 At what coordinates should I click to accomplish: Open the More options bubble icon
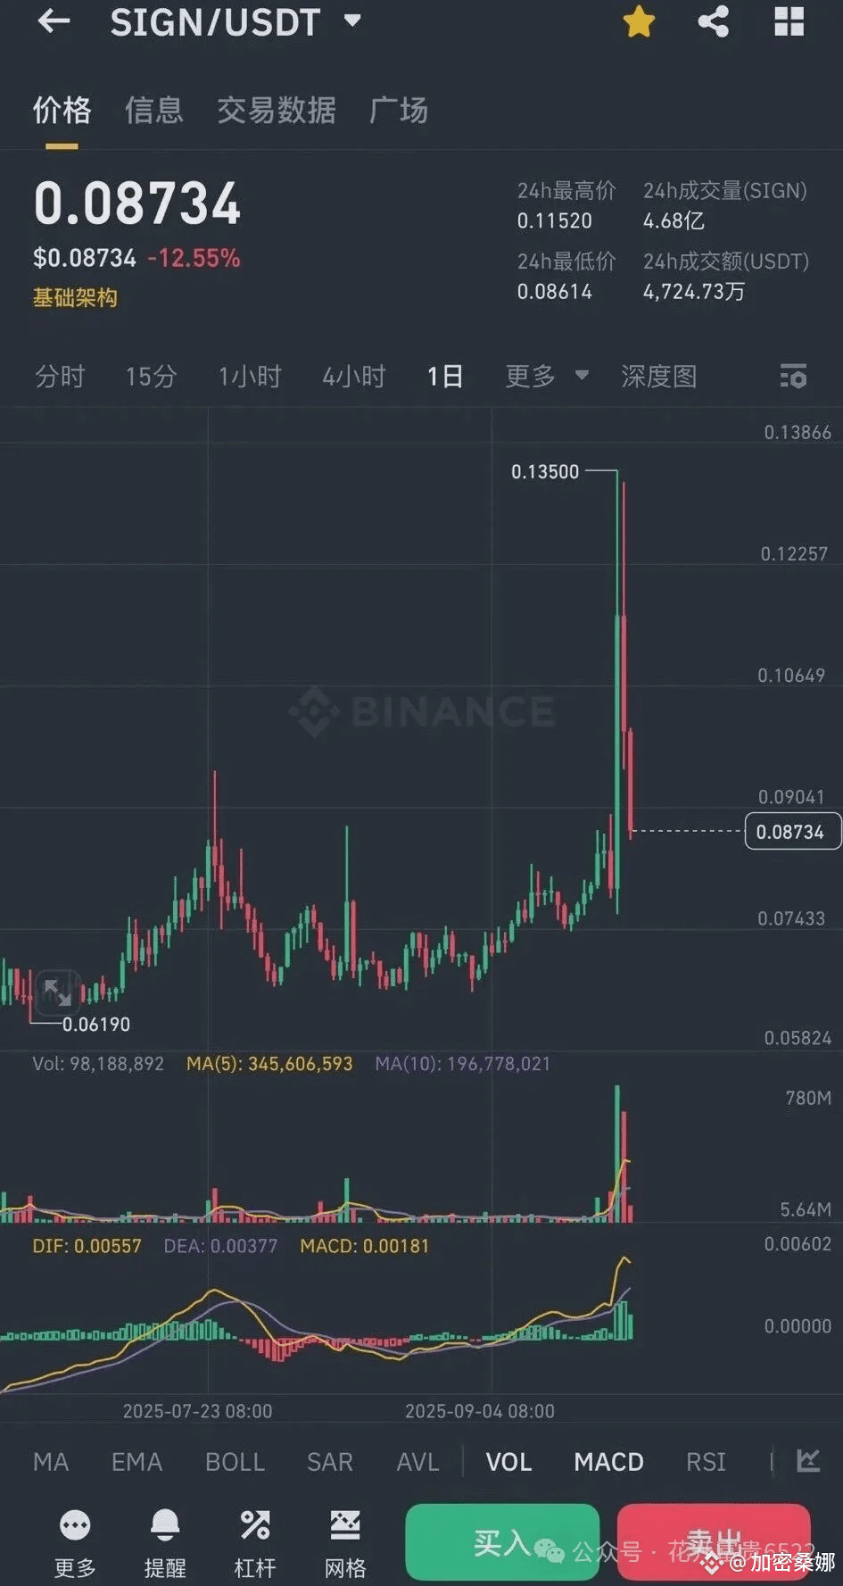point(75,1526)
